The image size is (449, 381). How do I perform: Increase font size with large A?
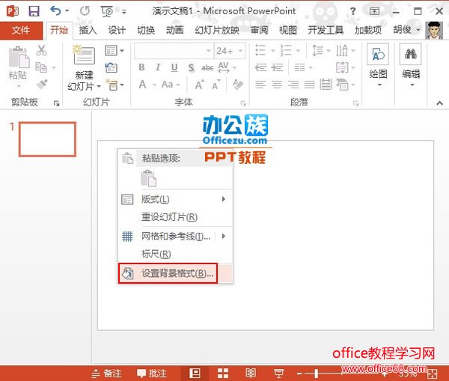click(x=199, y=85)
